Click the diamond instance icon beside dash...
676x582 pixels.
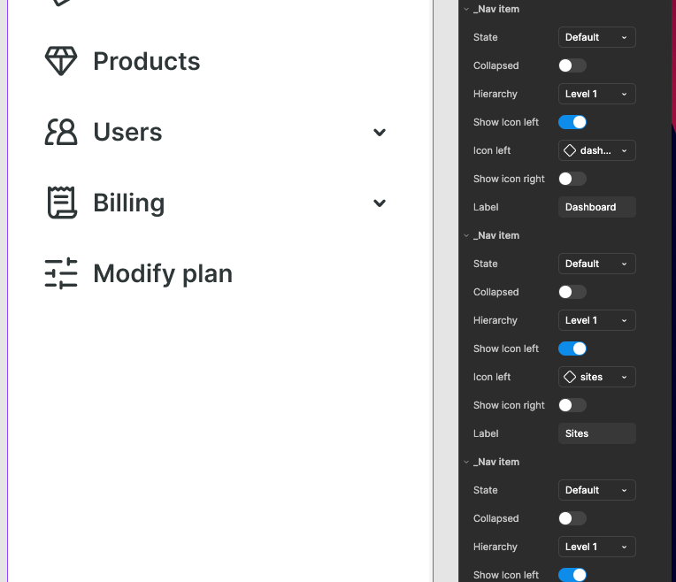(x=570, y=150)
